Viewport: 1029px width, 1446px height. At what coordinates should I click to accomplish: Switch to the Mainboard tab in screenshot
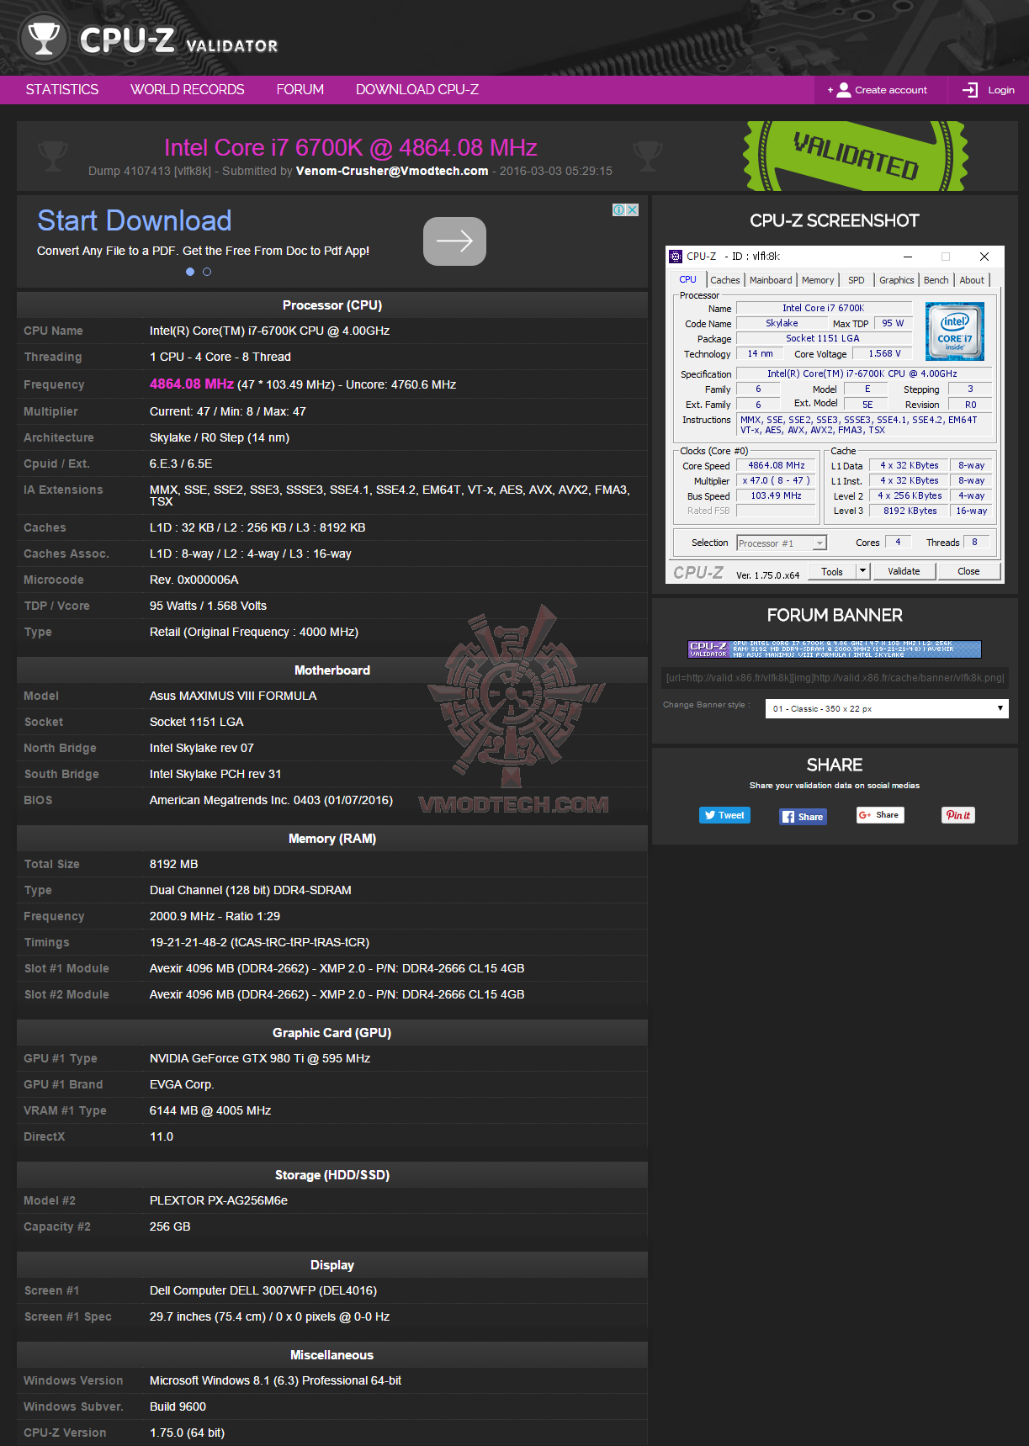click(771, 280)
